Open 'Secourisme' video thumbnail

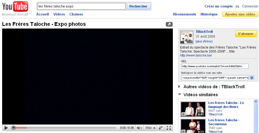click(193, 126)
